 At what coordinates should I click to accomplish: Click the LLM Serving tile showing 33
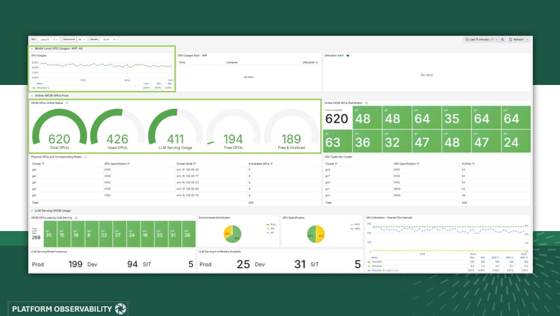tap(161, 234)
